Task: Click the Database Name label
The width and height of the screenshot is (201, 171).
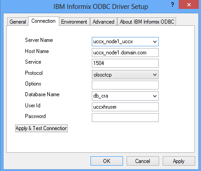Action: [x=42, y=94]
